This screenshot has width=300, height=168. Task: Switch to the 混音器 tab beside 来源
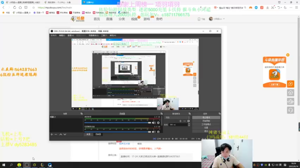[x=98, y=134]
